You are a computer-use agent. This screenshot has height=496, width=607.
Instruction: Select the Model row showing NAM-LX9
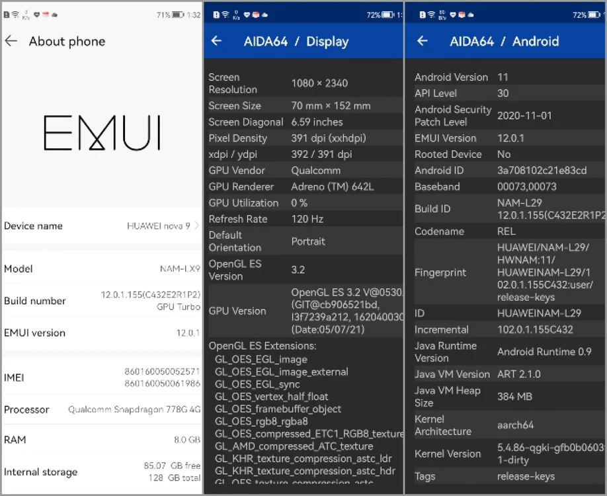click(x=102, y=269)
